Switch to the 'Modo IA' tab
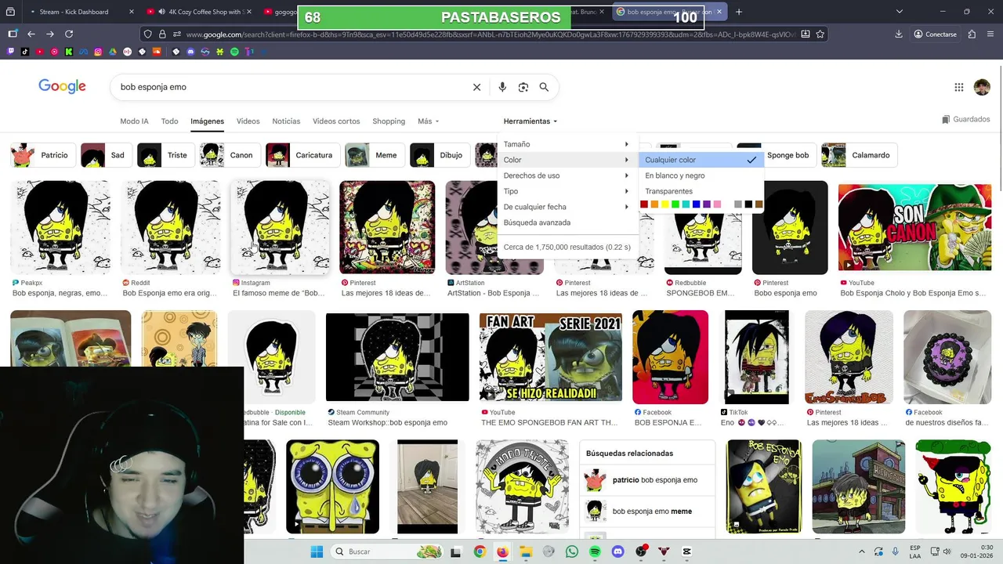This screenshot has height=564, width=1003. coord(134,121)
